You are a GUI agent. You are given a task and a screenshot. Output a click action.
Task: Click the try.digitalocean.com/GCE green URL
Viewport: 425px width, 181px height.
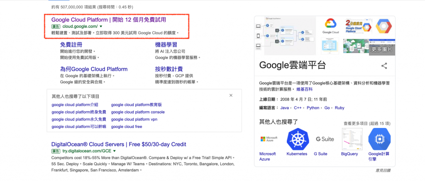(x=87, y=151)
